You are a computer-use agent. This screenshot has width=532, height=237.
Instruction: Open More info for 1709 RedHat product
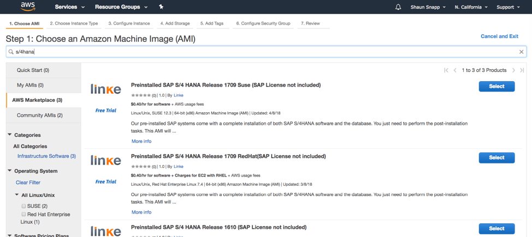141,212
